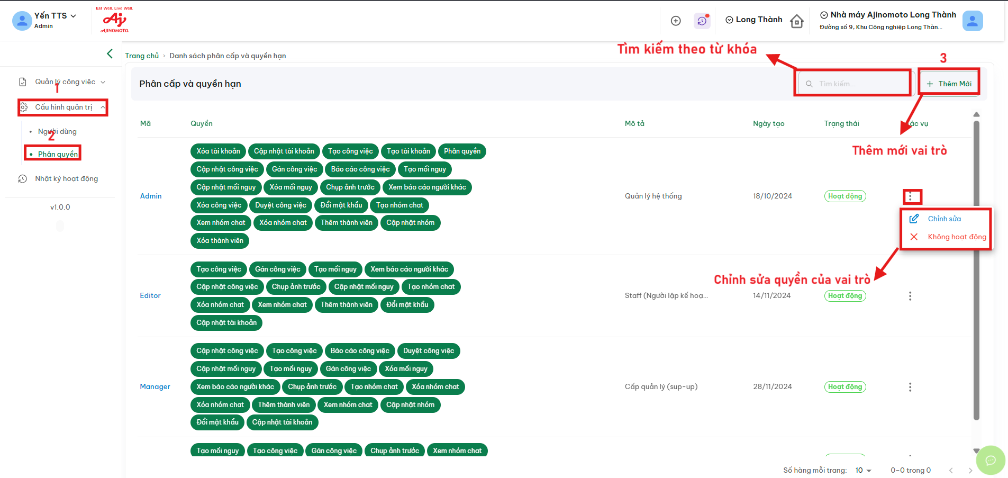This screenshot has width=1008, height=478.
Task: Click the Quyền column header
Action: [x=202, y=123]
